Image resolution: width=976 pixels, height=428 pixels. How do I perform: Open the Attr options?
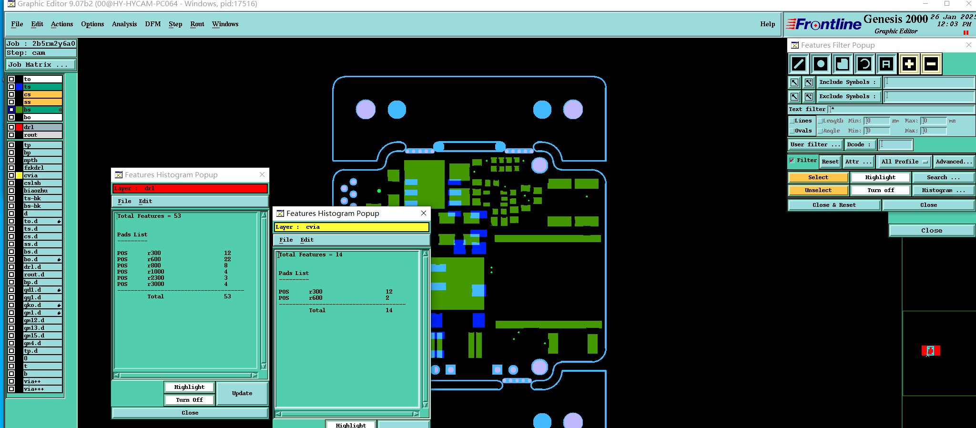859,162
